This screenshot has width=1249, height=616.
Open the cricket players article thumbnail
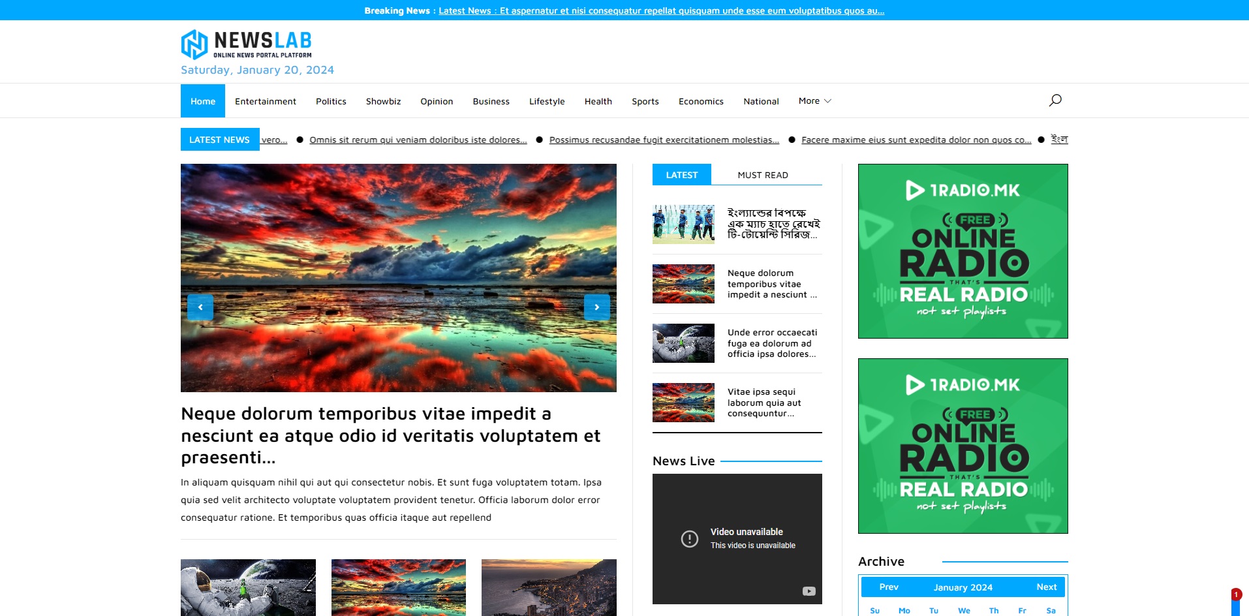(x=683, y=224)
